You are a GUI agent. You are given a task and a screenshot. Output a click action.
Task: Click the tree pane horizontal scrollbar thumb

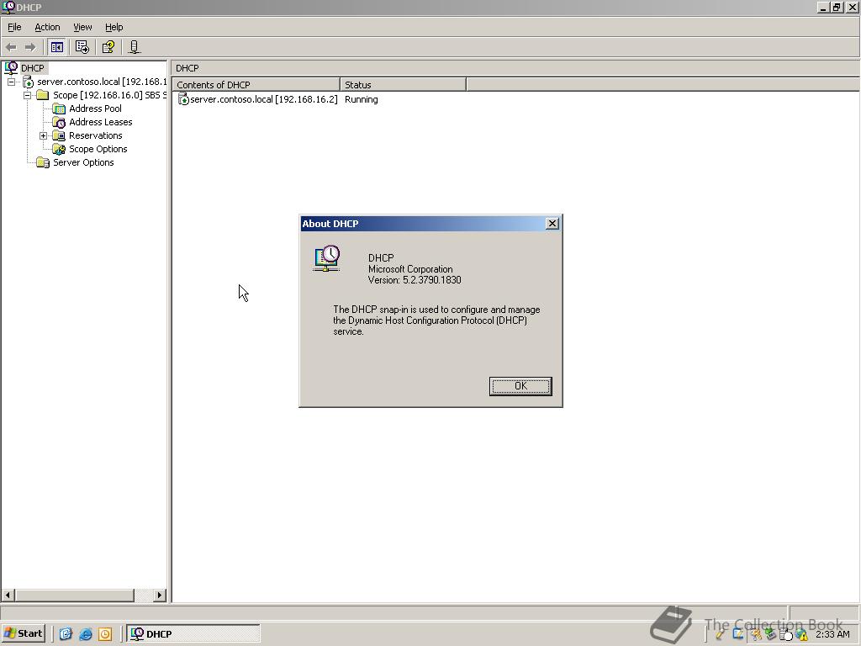tap(74, 595)
